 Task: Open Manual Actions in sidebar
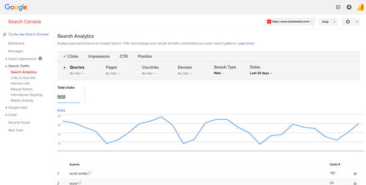(22, 89)
